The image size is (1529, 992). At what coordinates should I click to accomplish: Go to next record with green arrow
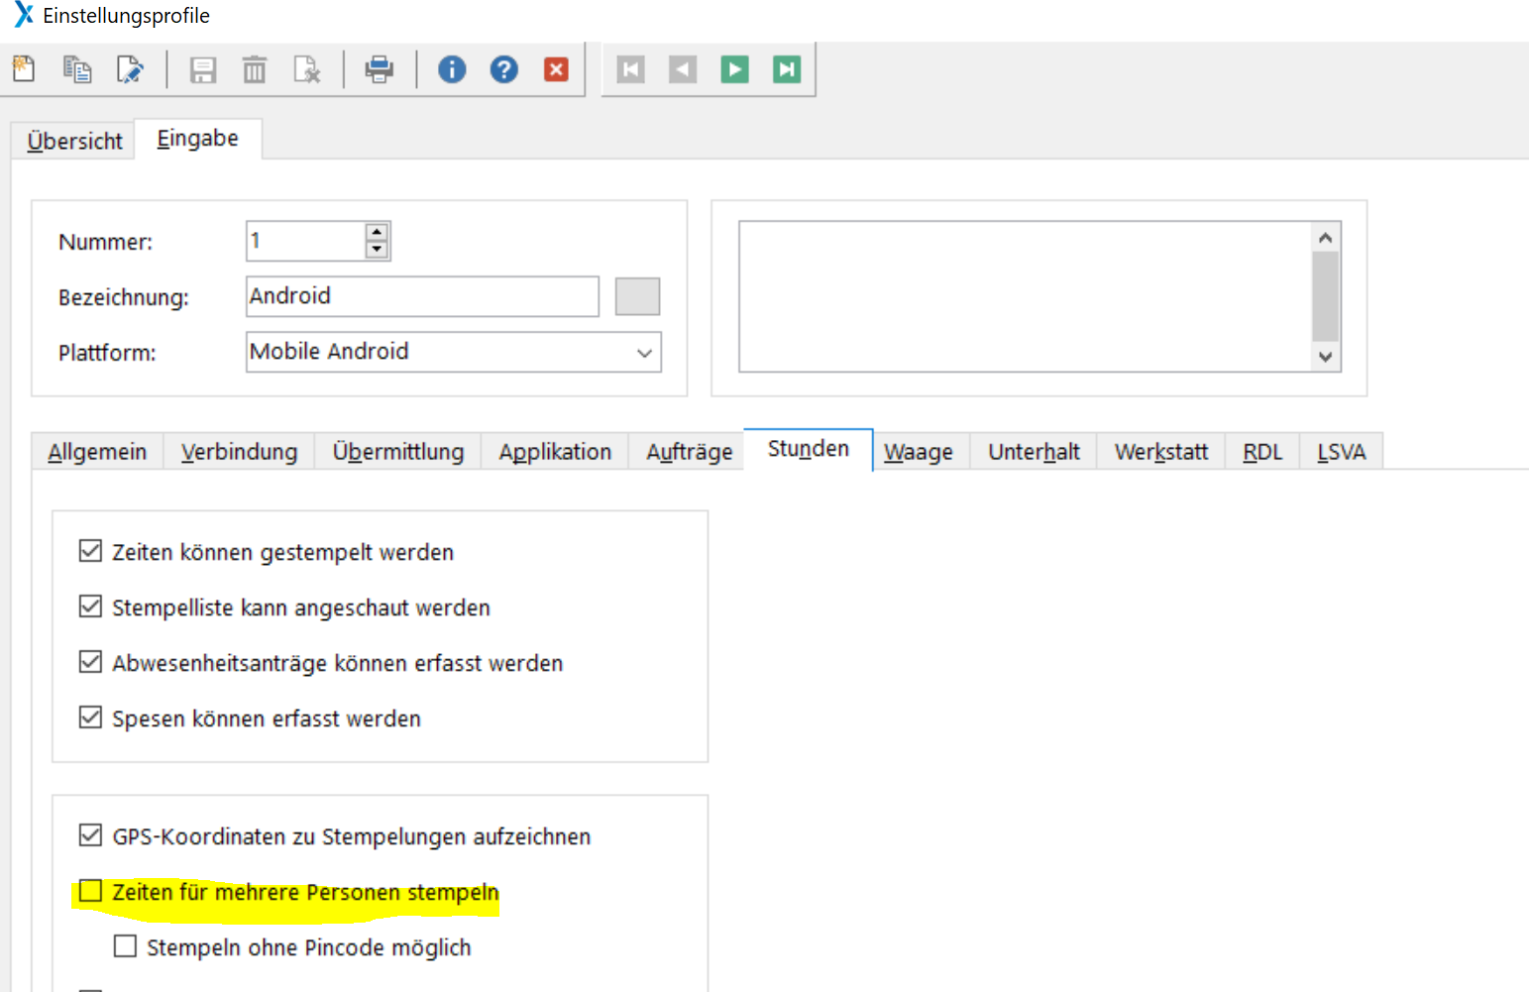734,69
